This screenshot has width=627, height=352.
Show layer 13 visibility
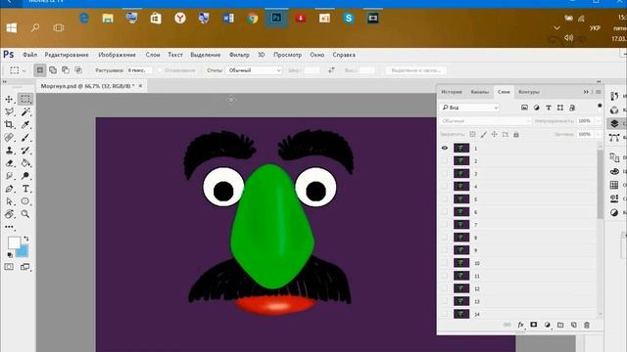(x=444, y=301)
